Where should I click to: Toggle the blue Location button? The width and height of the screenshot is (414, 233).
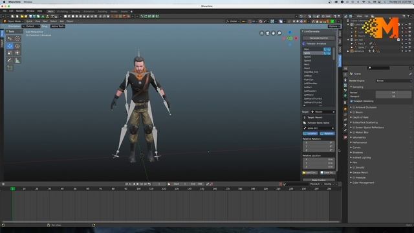(310, 133)
